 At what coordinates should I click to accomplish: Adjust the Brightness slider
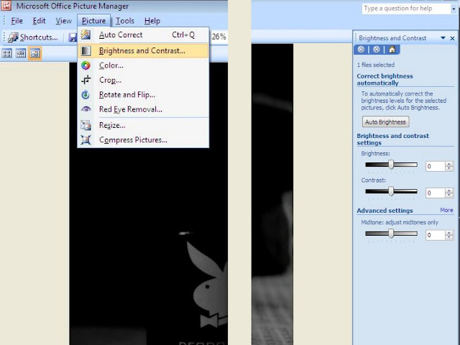(x=391, y=165)
